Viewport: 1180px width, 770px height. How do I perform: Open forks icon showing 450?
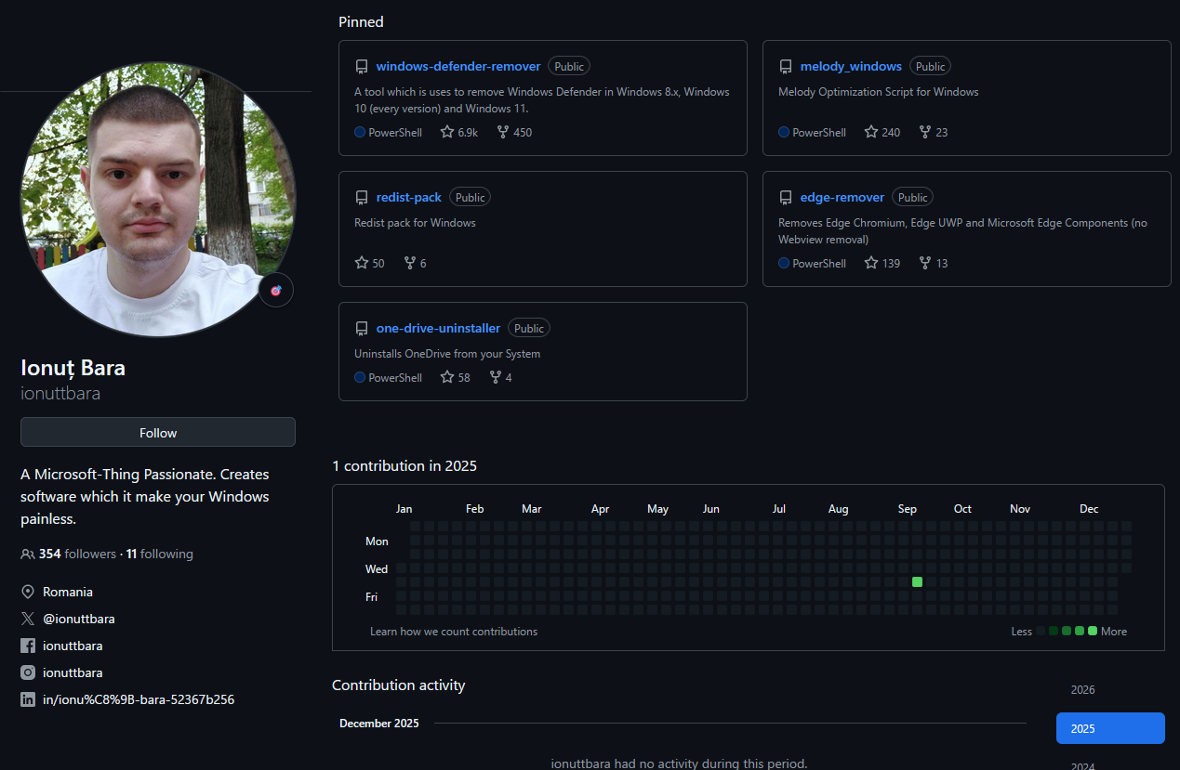(x=503, y=132)
